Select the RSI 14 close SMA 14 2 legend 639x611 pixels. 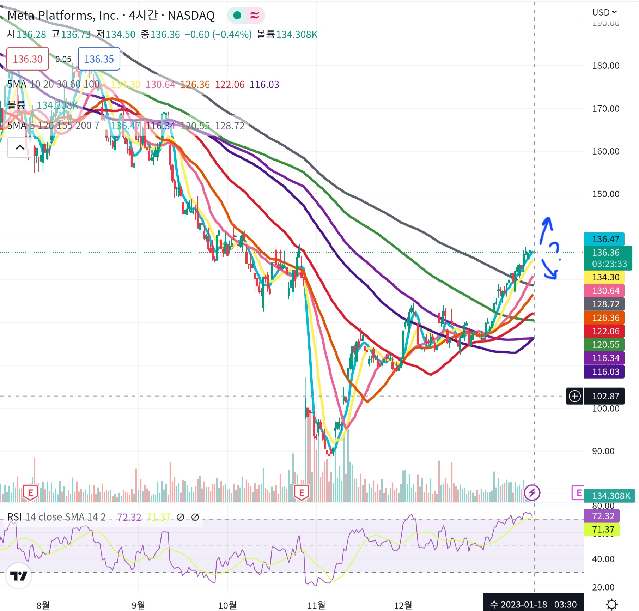[x=56, y=517]
